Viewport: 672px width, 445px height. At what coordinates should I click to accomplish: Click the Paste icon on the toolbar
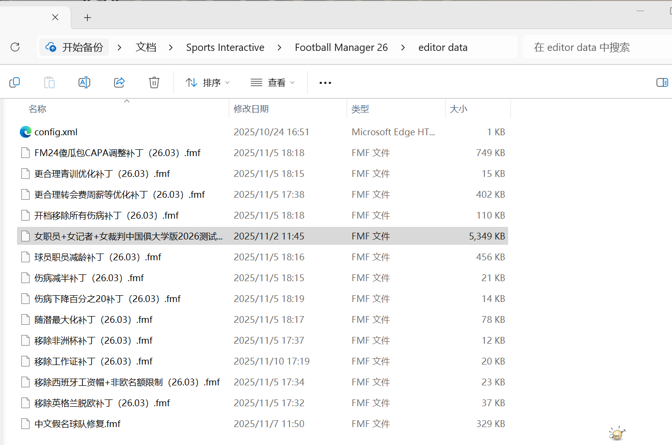pyautogui.click(x=49, y=82)
